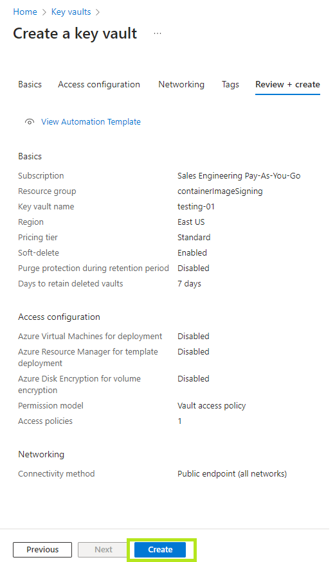The image size is (335, 562).
Task: Switch to the Access configuration tab
Action: [x=99, y=85]
